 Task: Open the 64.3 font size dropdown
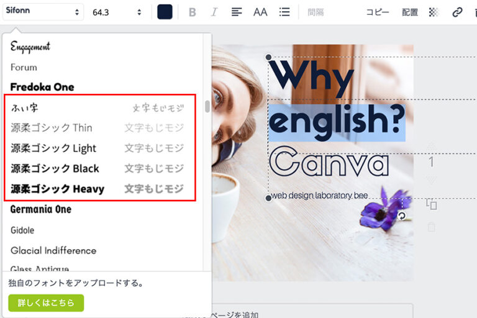point(117,12)
